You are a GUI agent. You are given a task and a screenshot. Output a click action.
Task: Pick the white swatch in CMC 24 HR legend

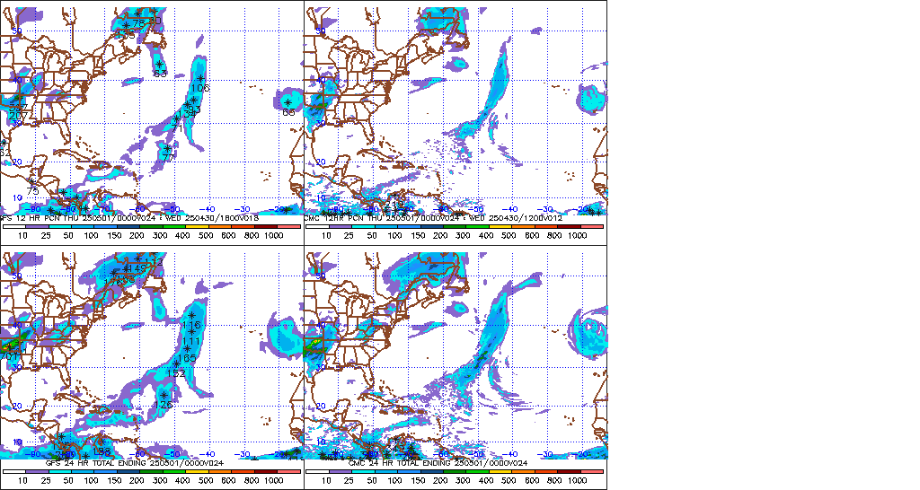click(317, 471)
